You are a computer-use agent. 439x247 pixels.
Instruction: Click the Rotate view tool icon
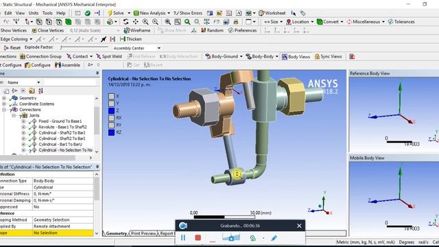(126, 22)
